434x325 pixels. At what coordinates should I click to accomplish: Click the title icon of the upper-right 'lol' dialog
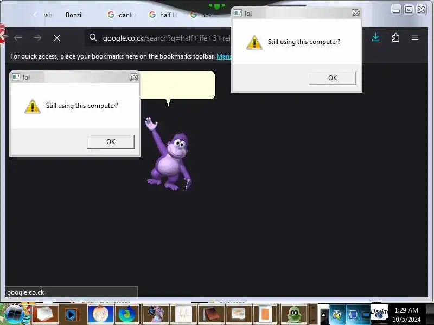238,13
